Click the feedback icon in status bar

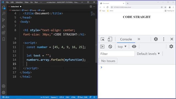pyautogui.click(x=90, y=97)
